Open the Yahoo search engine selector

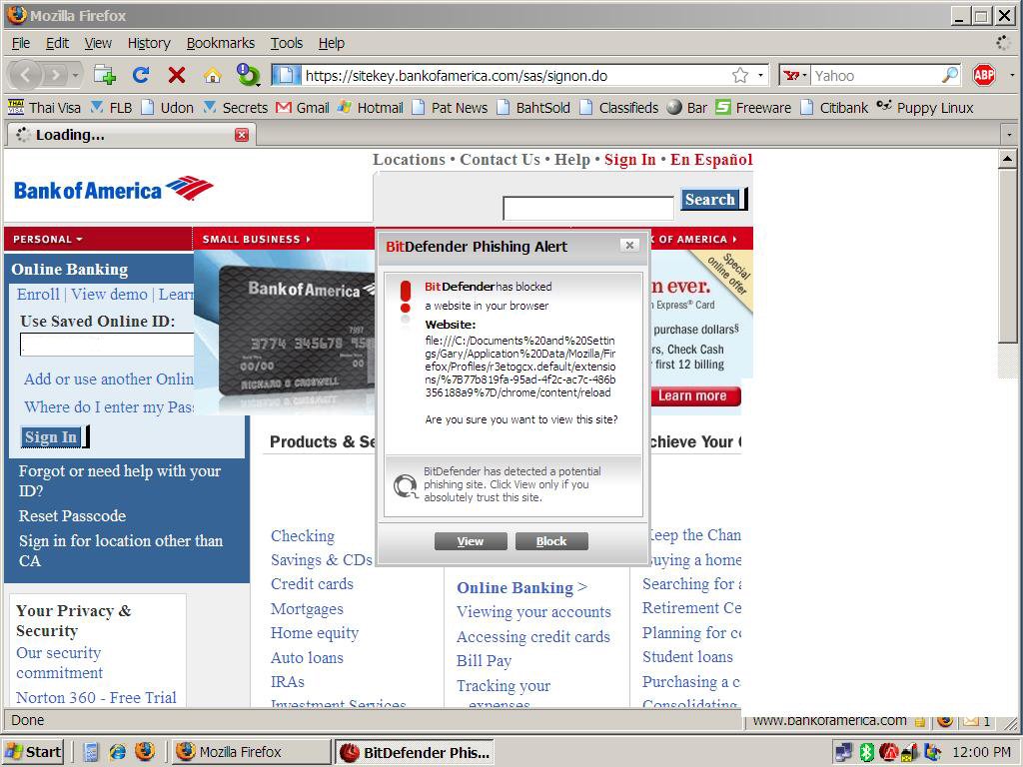794,76
